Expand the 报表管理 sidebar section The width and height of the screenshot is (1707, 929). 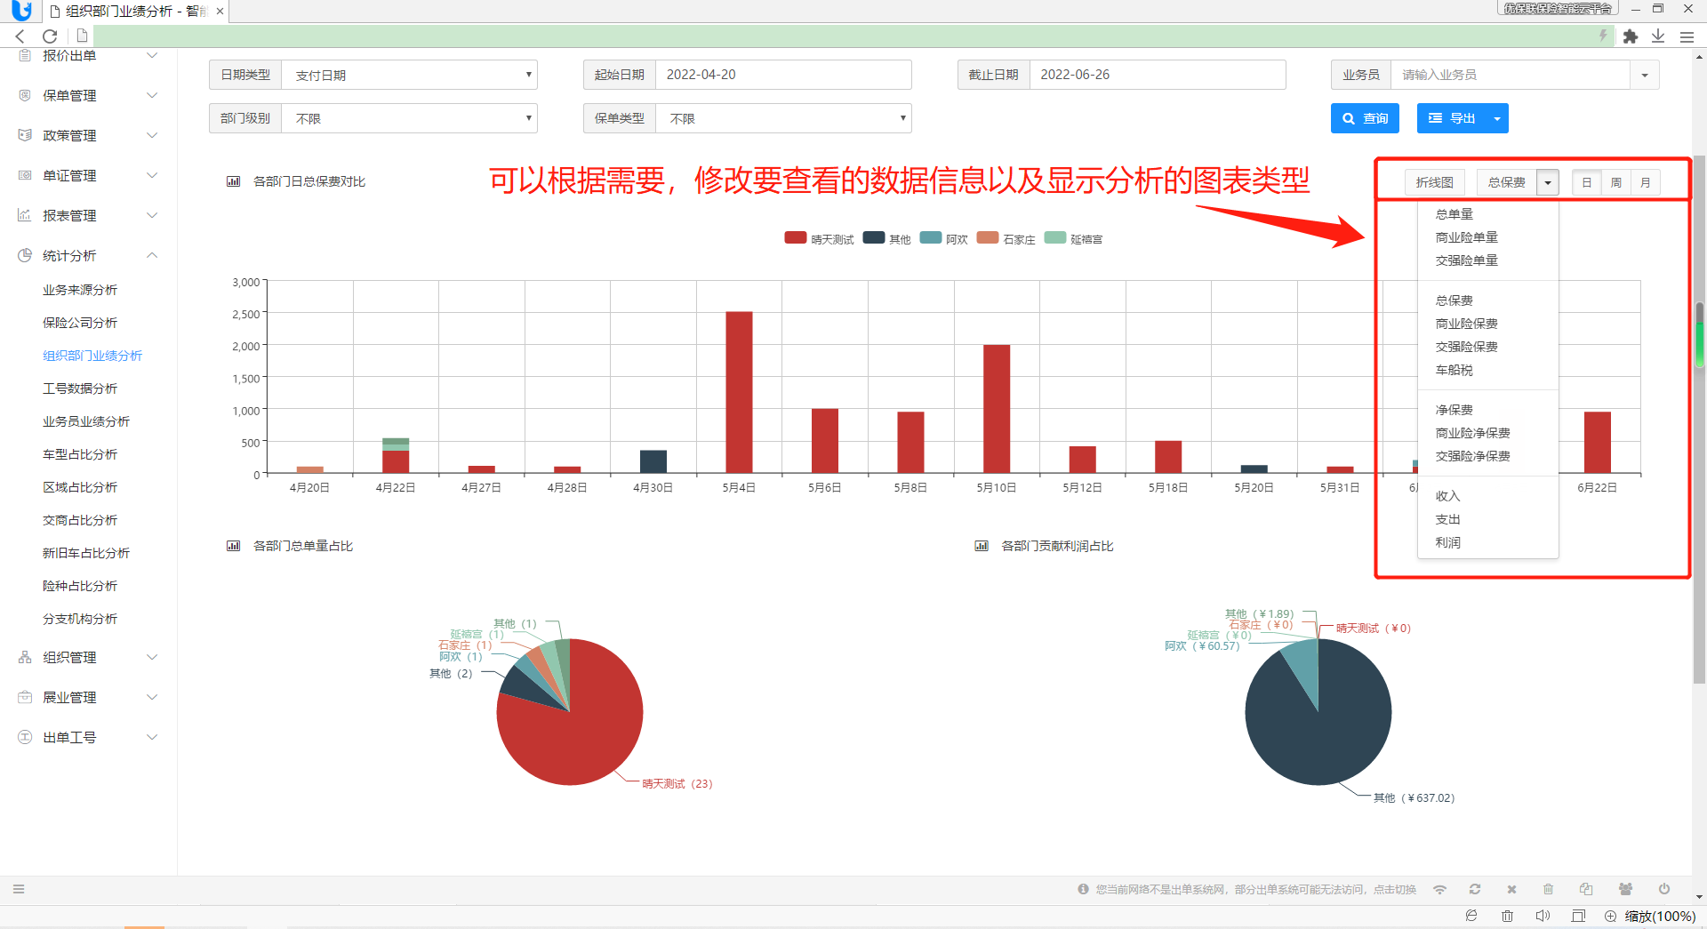(x=152, y=215)
